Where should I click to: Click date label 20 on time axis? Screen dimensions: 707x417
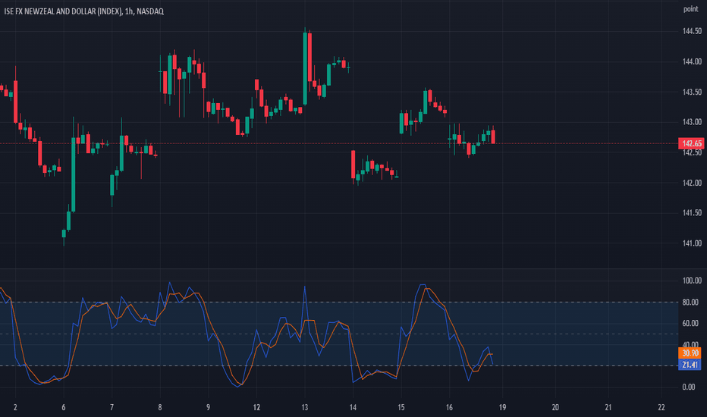click(555, 407)
